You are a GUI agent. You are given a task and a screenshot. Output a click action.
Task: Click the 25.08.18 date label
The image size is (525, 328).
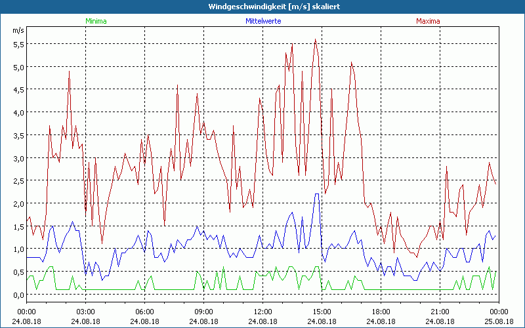click(499, 321)
